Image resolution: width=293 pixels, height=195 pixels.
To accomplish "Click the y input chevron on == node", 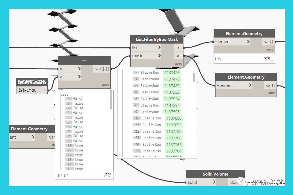I will pyautogui.click(x=79, y=77).
